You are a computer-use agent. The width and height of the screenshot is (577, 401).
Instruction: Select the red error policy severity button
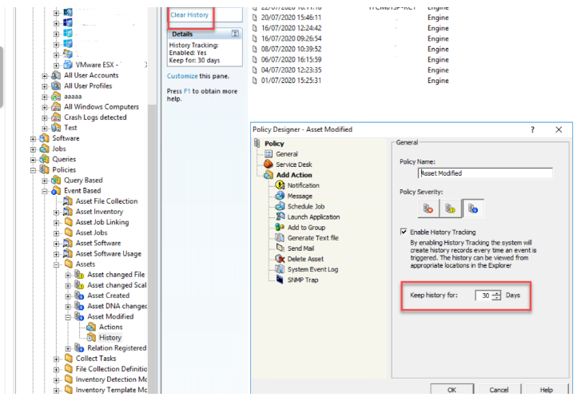(428, 208)
